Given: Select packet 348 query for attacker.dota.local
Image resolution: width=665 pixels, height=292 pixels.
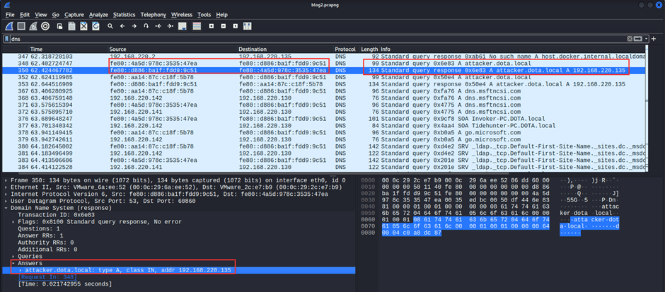Looking at the screenshot, I should coord(324,63).
